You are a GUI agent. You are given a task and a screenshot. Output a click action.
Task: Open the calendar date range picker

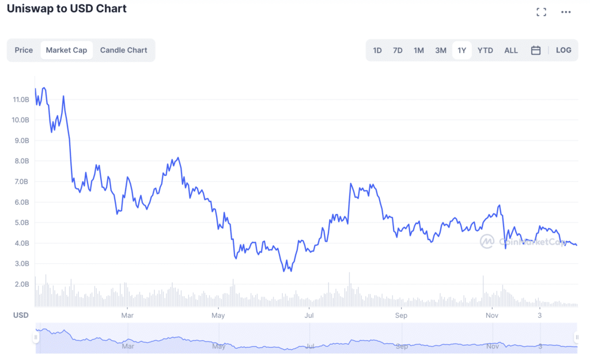(x=535, y=50)
